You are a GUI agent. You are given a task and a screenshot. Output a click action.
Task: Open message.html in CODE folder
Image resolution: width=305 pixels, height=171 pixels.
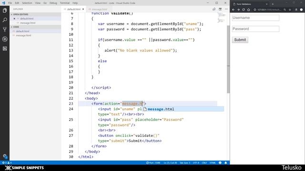(x=23, y=36)
